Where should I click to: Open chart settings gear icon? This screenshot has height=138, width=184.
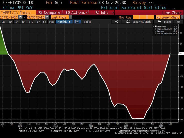pos(178,22)
